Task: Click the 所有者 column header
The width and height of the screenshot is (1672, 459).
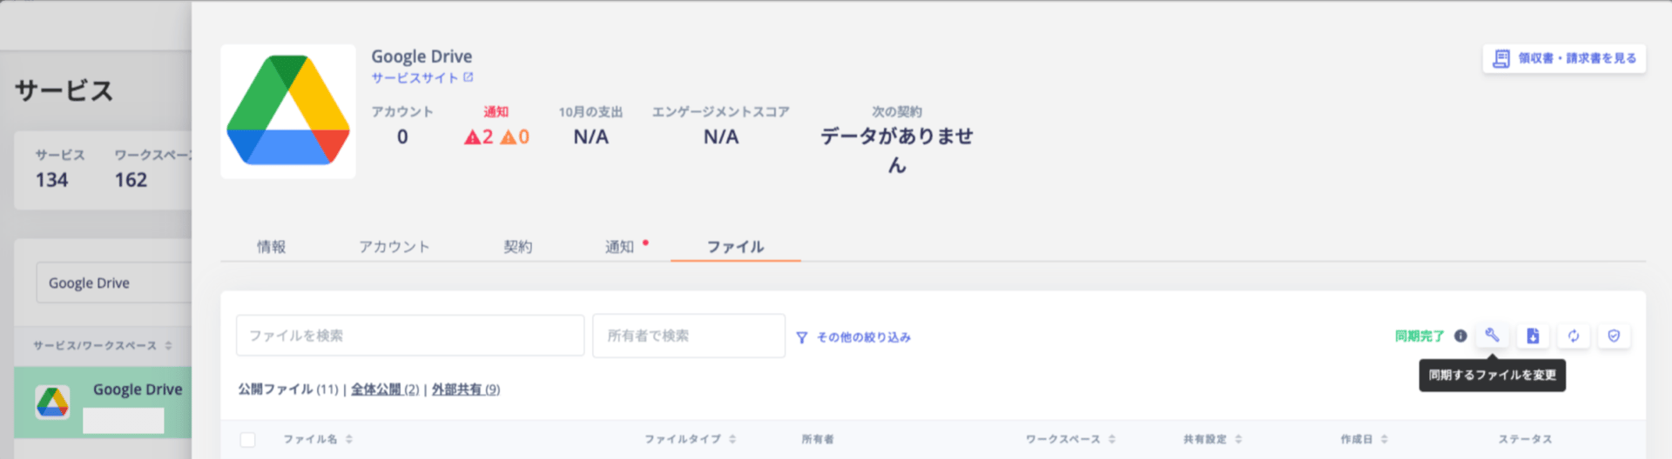Action: (818, 439)
